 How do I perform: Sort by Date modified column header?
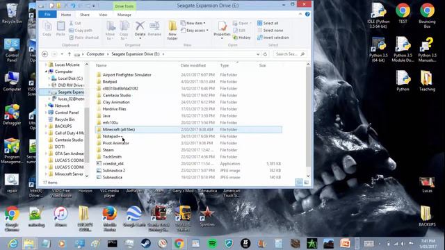[x=193, y=65]
